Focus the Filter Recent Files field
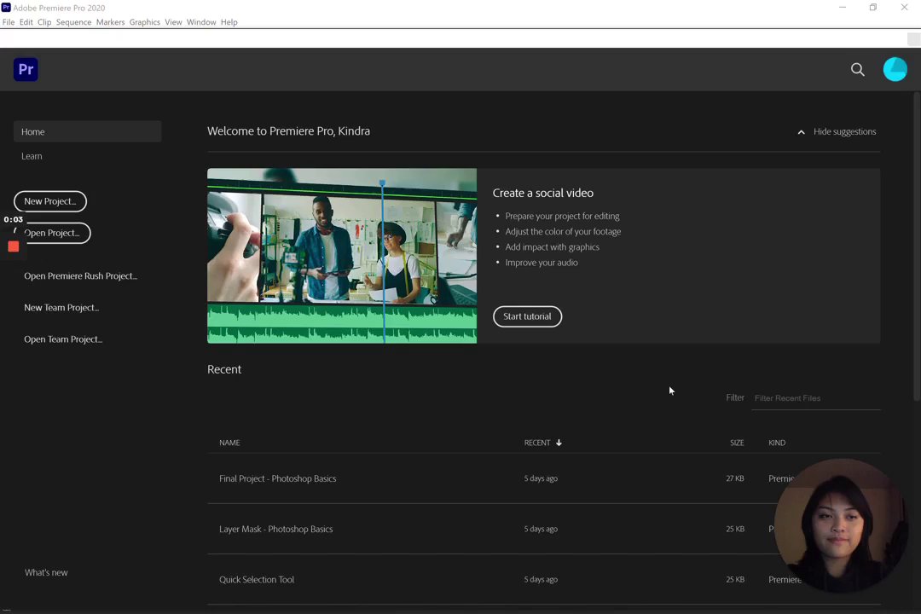Image resolution: width=921 pixels, height=614 pixels. click(x=814, y=398)
